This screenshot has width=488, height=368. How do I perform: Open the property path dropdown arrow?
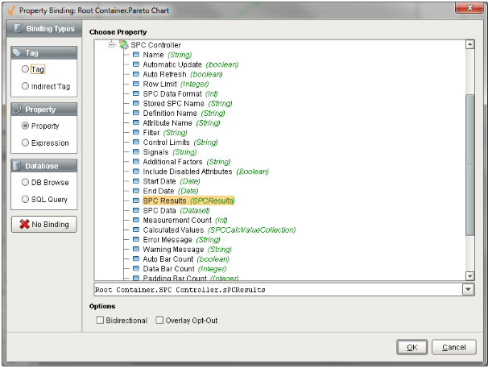coord(468,290)
